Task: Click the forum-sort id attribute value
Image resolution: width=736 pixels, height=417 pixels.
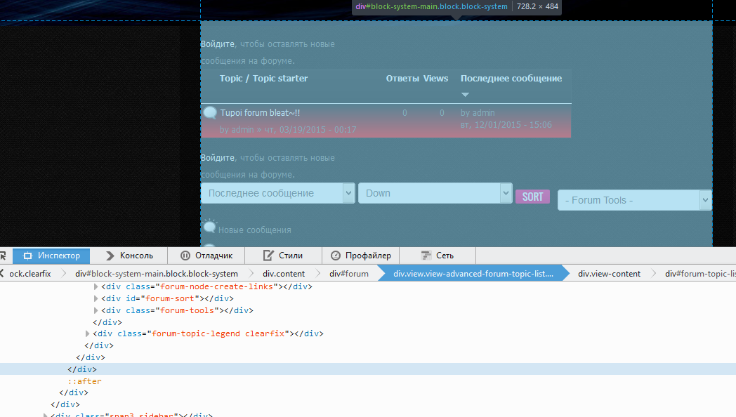Action: [169, 298]
